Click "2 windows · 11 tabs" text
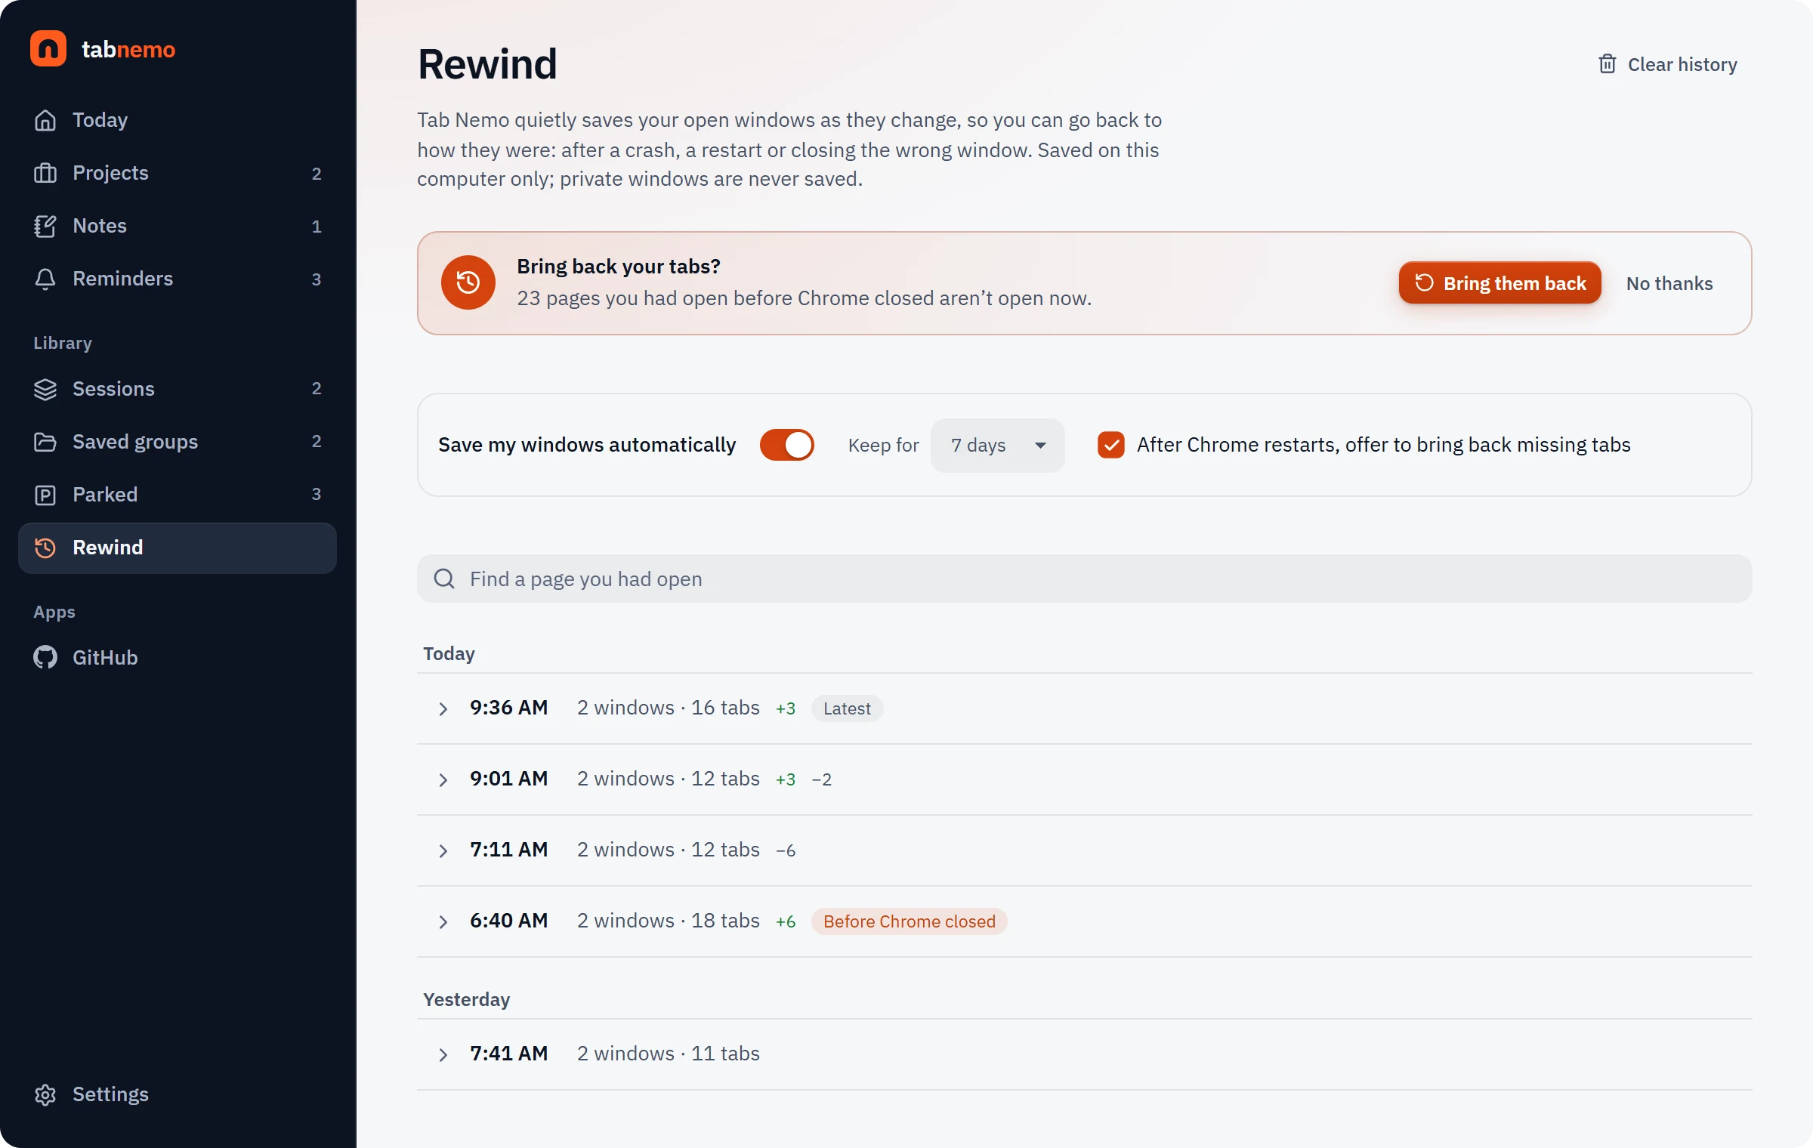 pos(668,1054)
